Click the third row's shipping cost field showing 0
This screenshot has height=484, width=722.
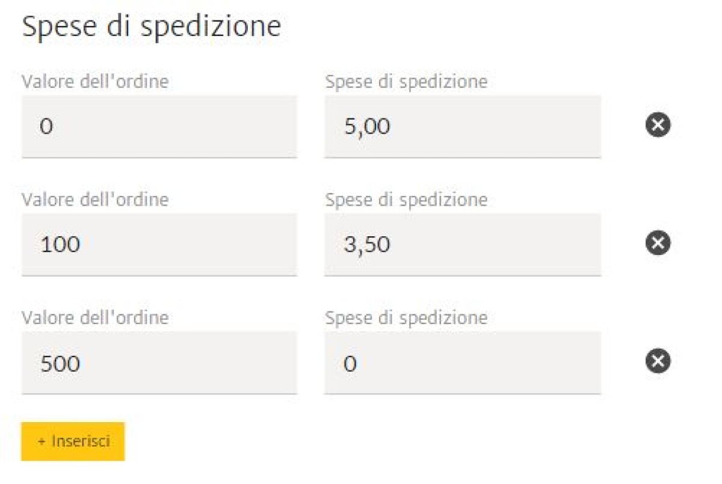462,362
